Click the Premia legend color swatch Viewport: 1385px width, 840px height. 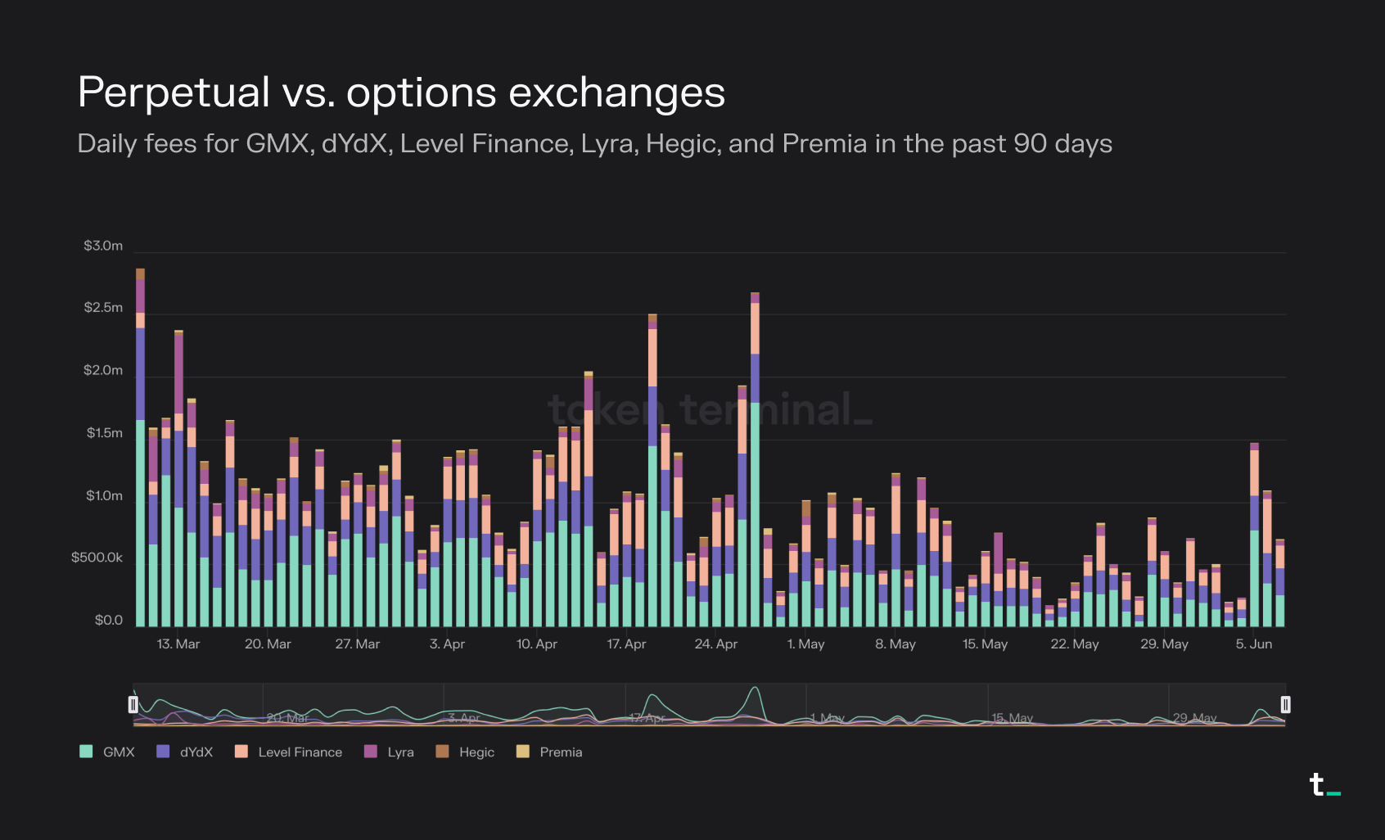523,752
